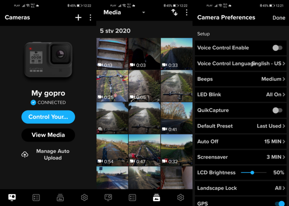This screenshot has height=206, width=289.
Task: Tap the Media title heading
Action: coord(112,12)
